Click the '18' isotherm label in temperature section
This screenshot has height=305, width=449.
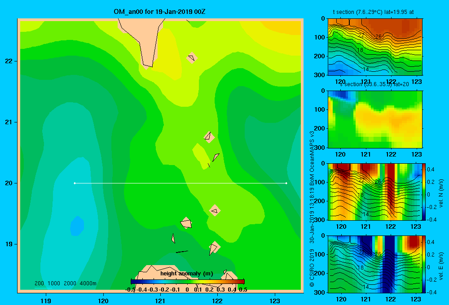click(360, 50)
